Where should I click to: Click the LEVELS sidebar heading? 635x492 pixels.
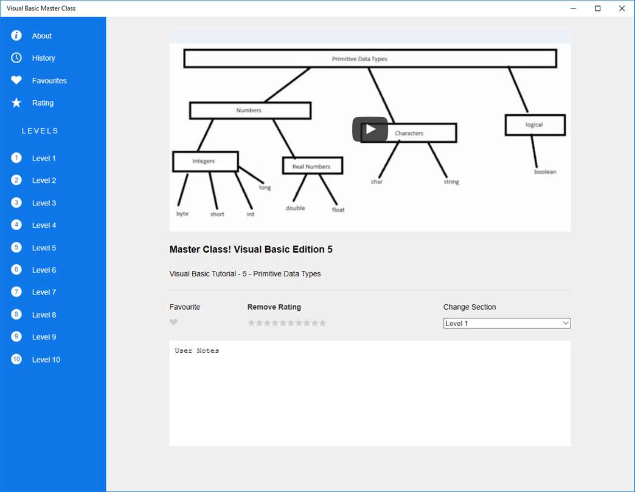[40, 131]
